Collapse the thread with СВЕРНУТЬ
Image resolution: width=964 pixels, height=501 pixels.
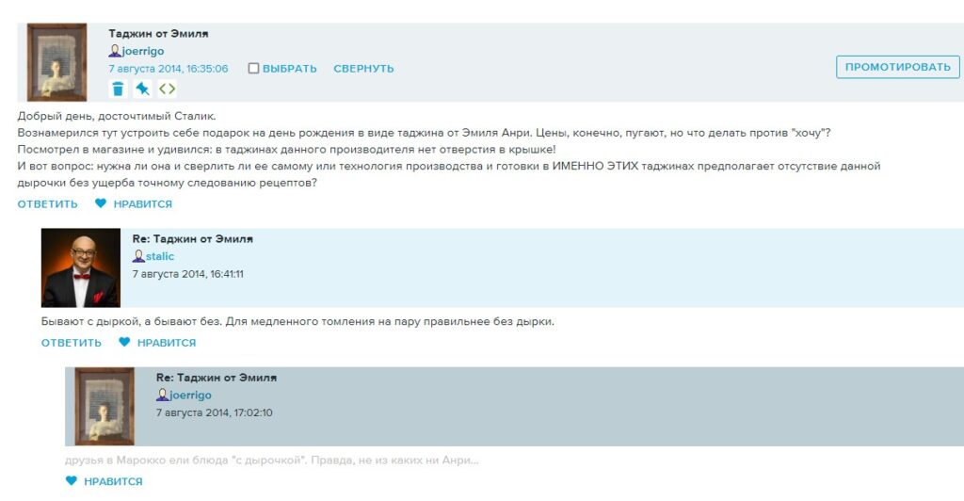coord(363,69)
